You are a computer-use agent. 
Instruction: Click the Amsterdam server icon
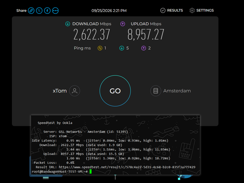[156, 91]
